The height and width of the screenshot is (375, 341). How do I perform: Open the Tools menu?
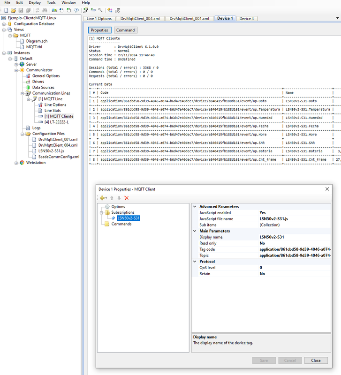(51, 3)
